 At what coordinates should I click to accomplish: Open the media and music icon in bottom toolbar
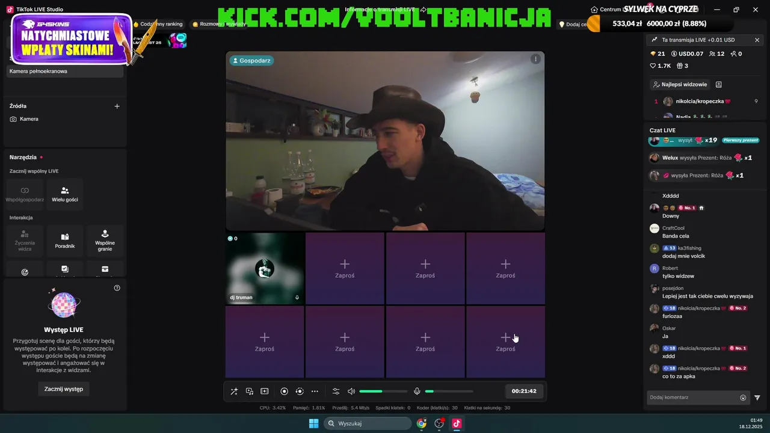point(250,392)
